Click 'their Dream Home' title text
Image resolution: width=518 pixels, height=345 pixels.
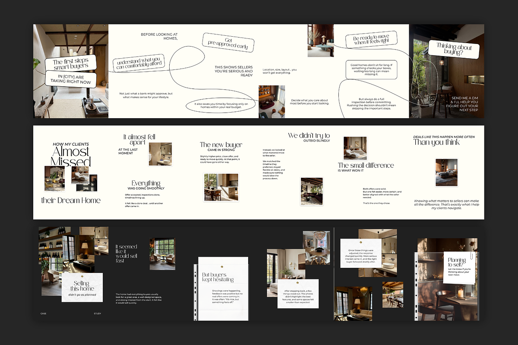pos(71,200)
